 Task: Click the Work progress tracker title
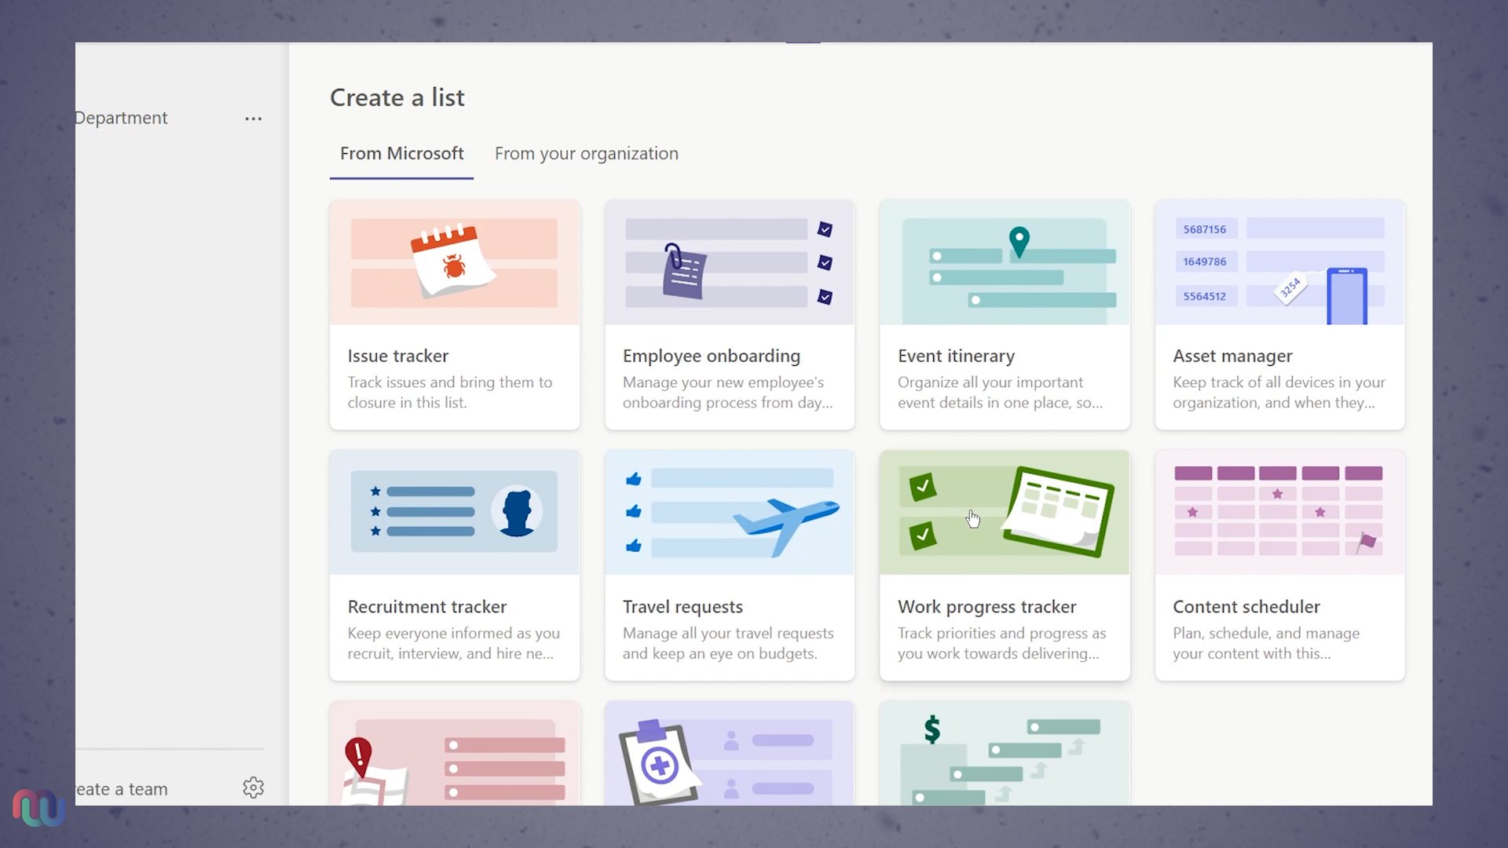986,606
